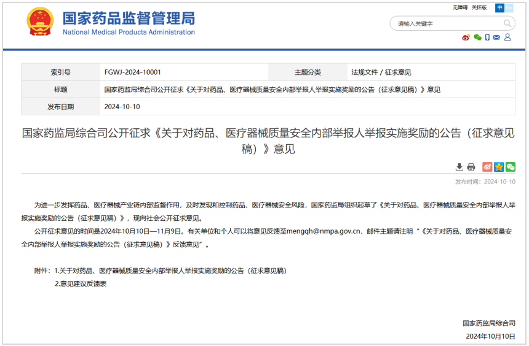Select the 中 Chinese language toggle
The height and width of the screenshot is (346, 529).
tap(499, 7)
